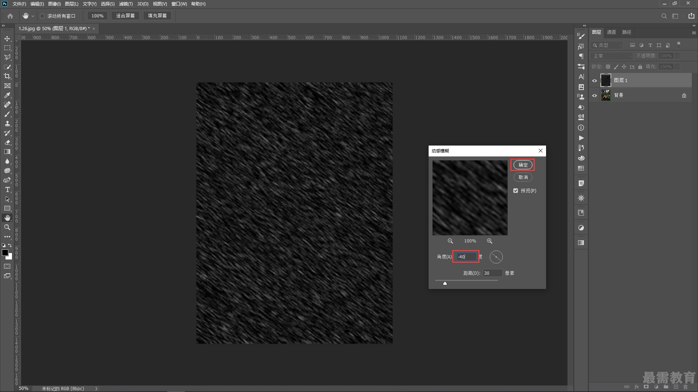Select the Move tool
The image size is (698, 392).
[x=7, y=38]
